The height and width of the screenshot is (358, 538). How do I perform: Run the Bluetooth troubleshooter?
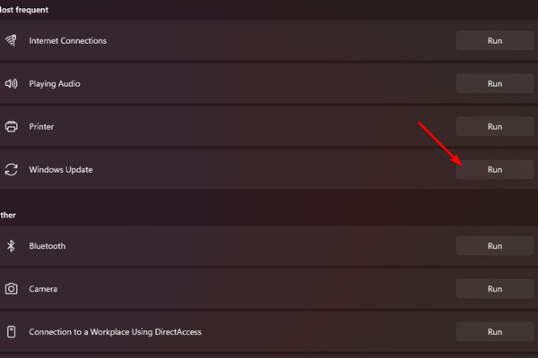(494, 246)
